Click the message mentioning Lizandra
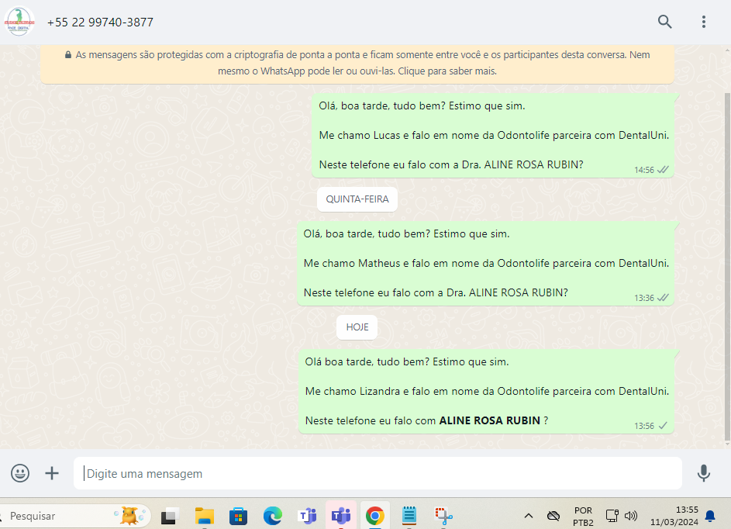 [486, 391]
